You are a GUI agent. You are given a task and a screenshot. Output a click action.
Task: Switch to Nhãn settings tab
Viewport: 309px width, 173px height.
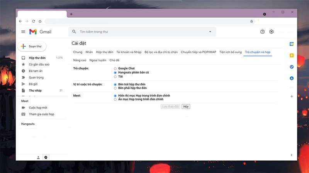coord(89,52)
